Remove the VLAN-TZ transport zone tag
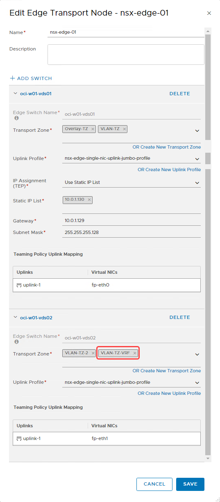Screen dimensions: 220x502 (125, 129)
